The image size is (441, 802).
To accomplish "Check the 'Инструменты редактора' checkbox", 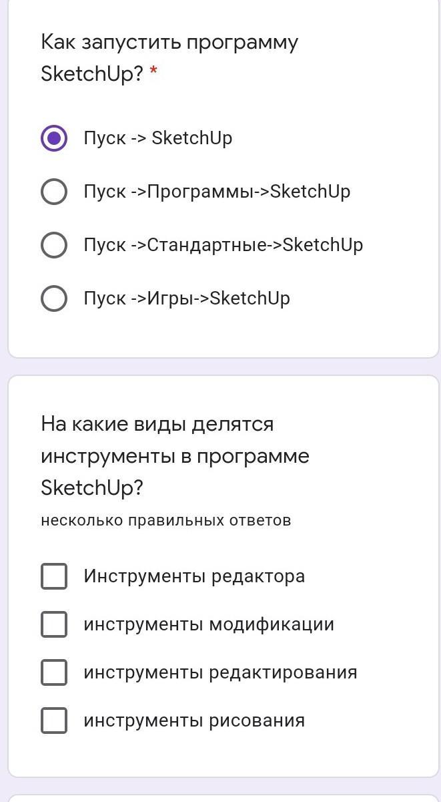I will pos(54,576).
